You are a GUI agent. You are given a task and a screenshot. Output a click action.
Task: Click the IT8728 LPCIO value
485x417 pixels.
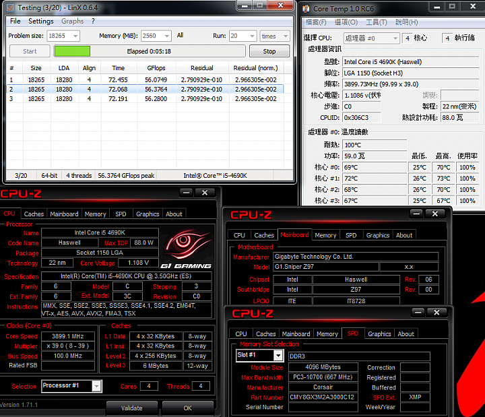pyautogui.click(x=356, y=300)
